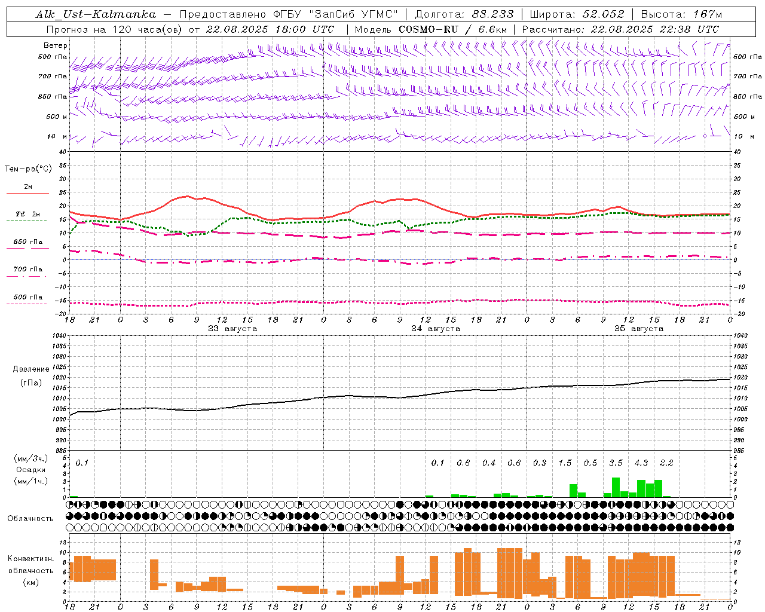Image resolution: width=765 pixels, height=612 pixels.
Task: Click the tallest green precipitation bar
Action: (616, 487)
